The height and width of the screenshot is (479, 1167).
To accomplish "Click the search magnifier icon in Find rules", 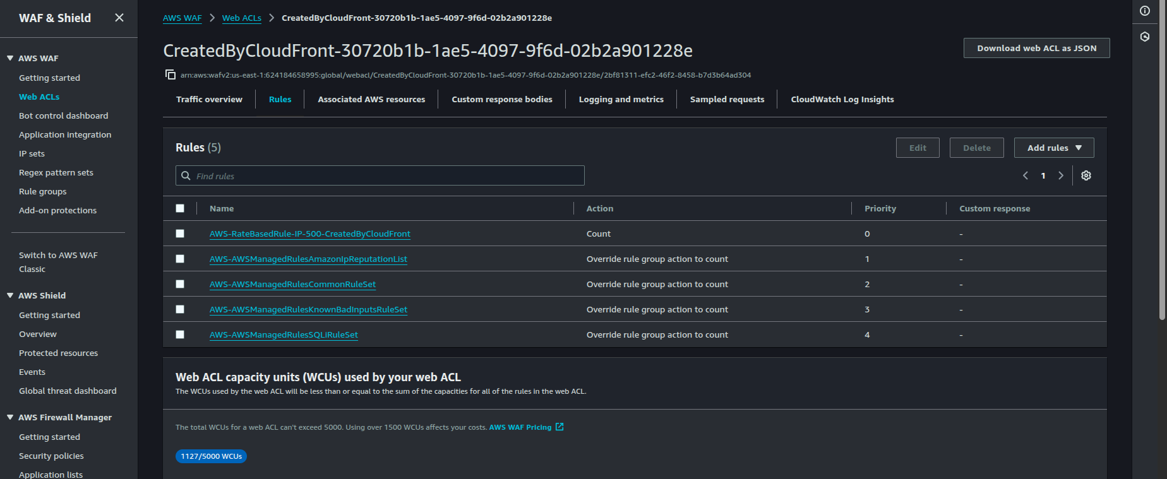I will (x=186, y=175).
